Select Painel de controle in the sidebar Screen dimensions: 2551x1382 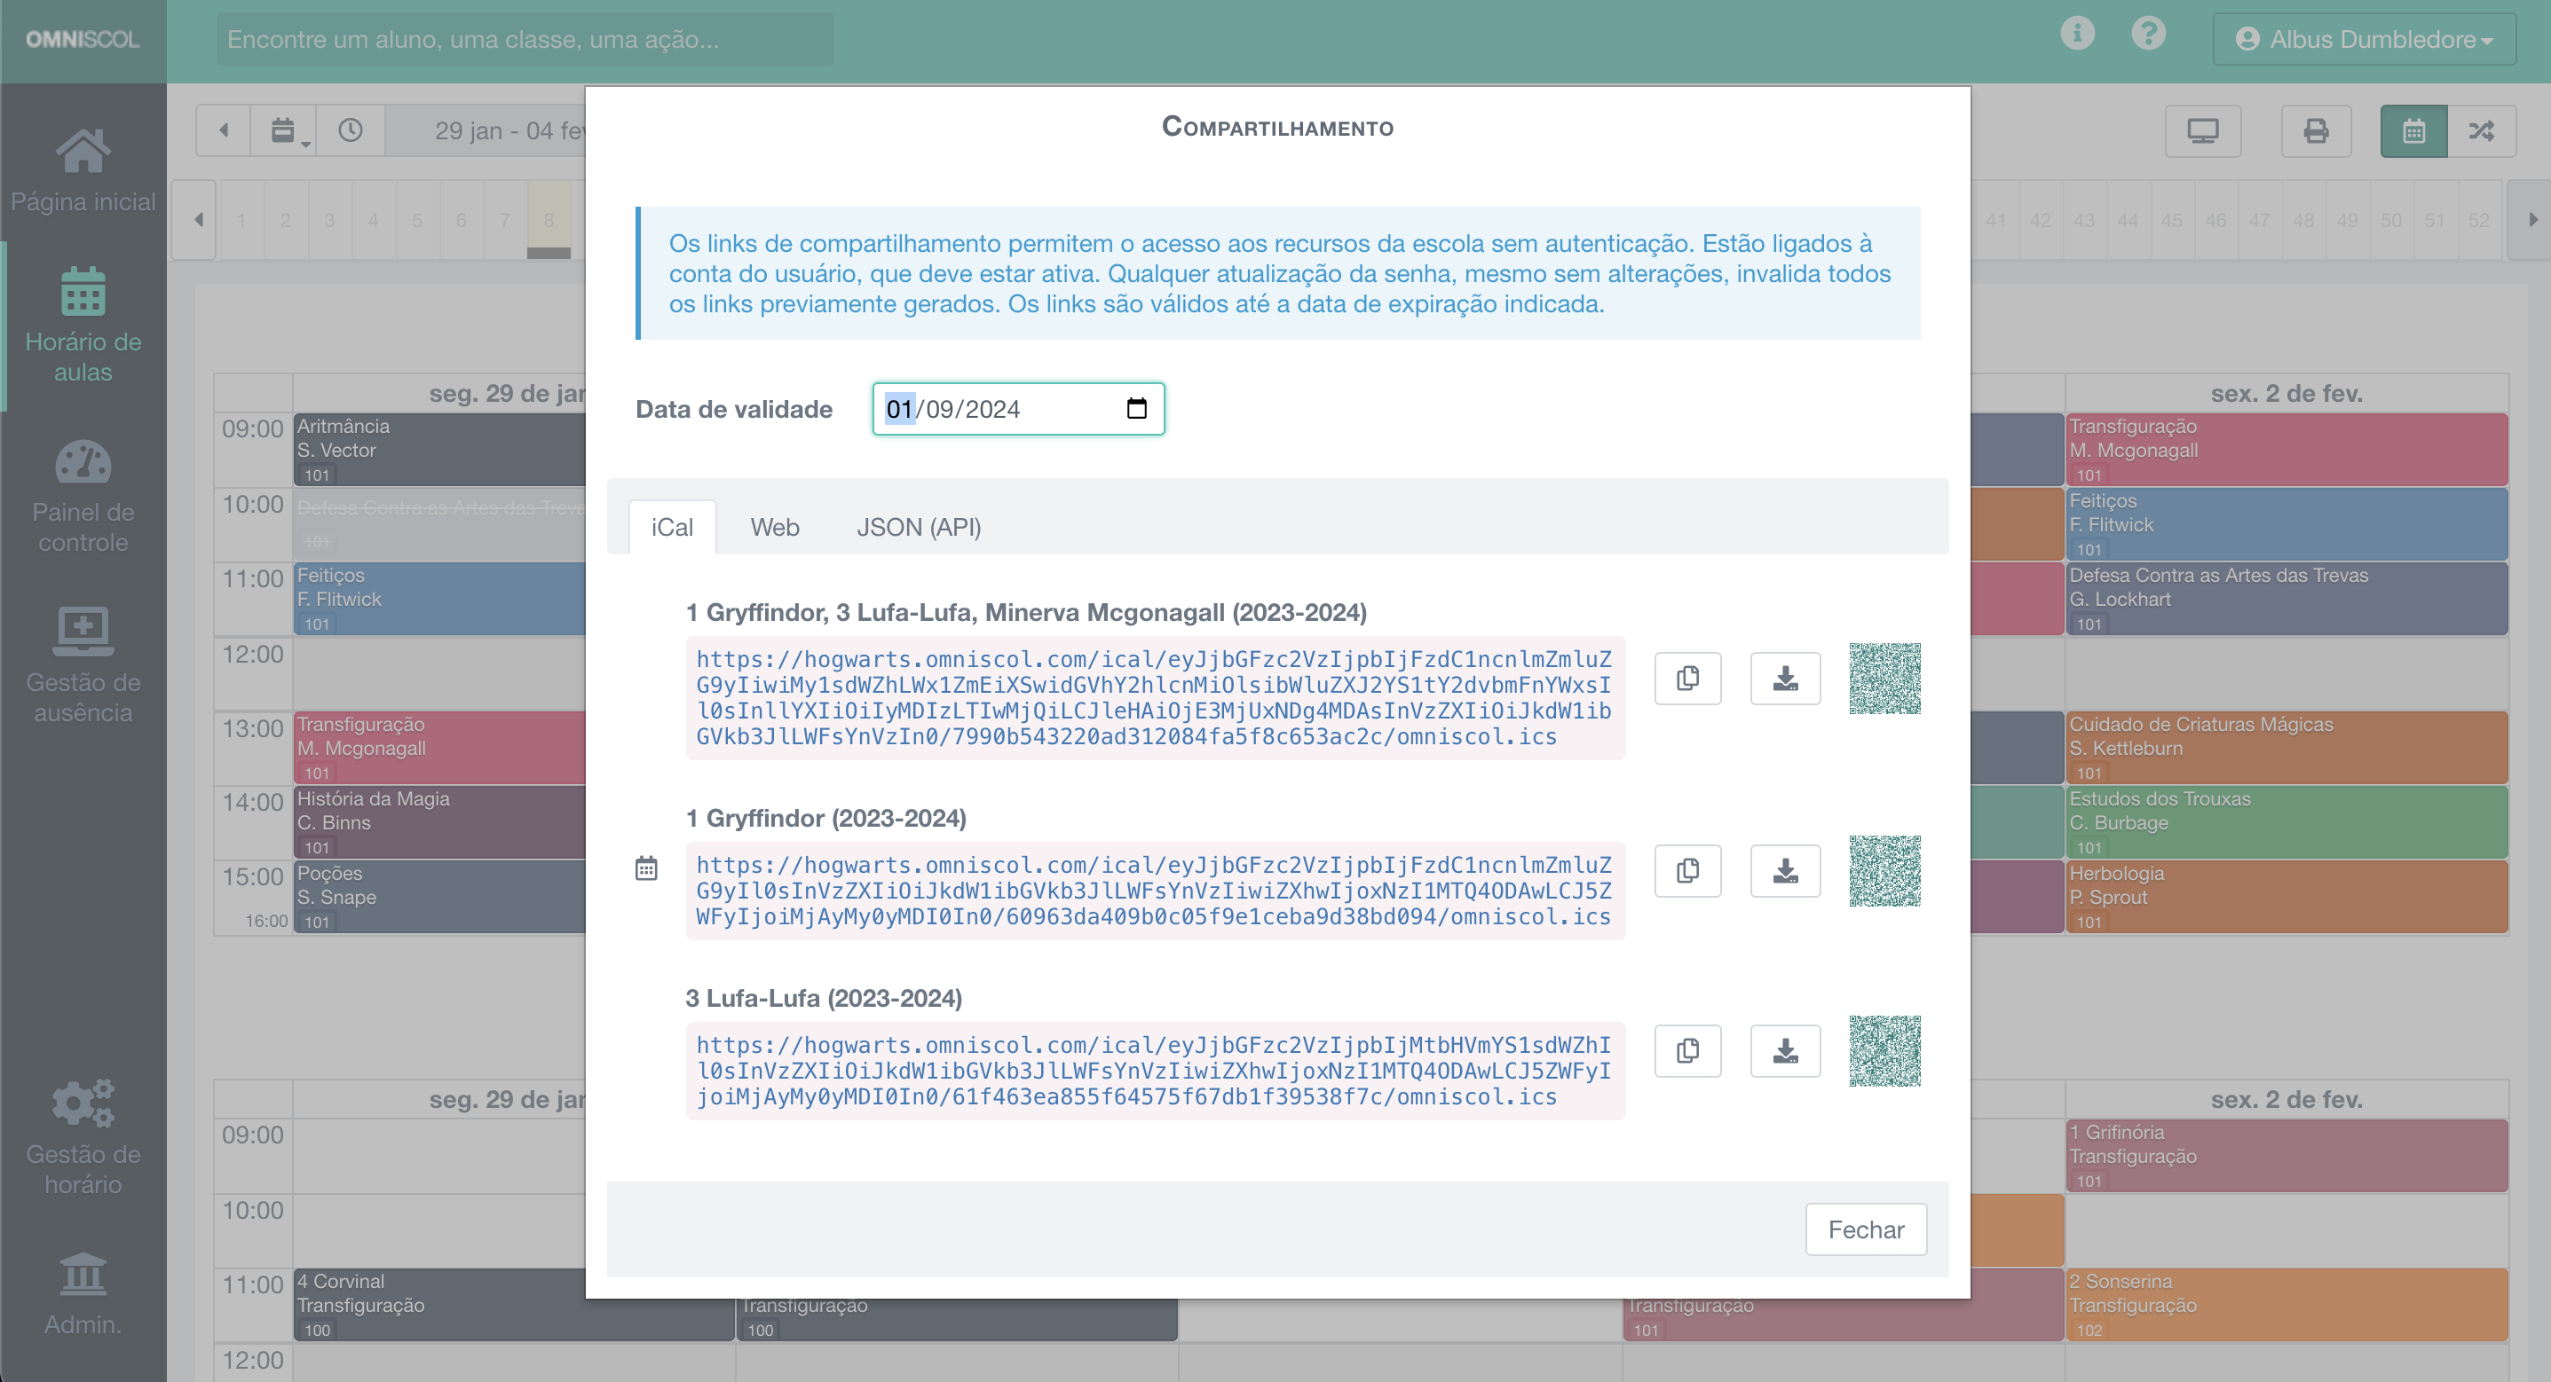point(83,495)
